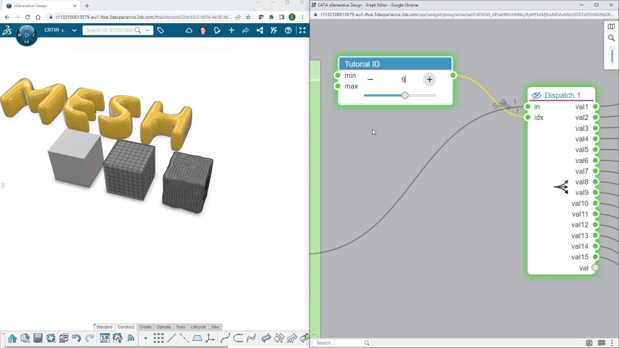The image size is (619, 348).
Task: Expand the CATIA app name dropdown
Action: 74,30
